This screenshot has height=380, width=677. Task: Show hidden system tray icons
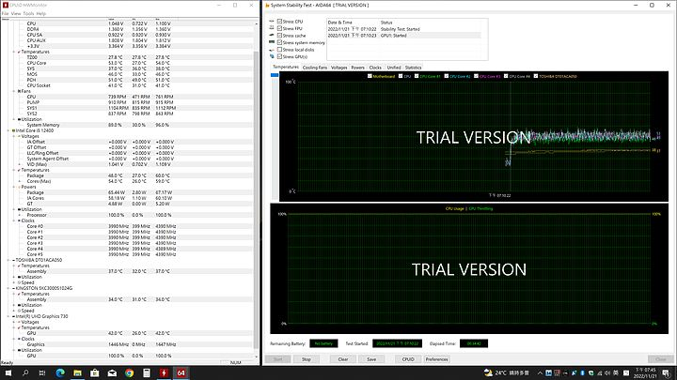pyautogui.click(x=540, y=373)
